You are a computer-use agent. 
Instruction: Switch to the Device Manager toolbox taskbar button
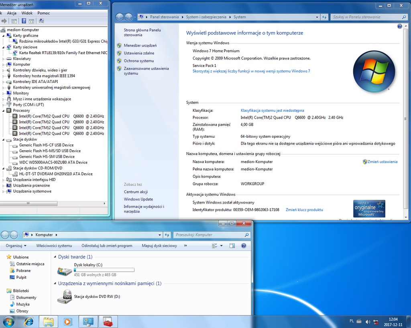pos(108,322)
